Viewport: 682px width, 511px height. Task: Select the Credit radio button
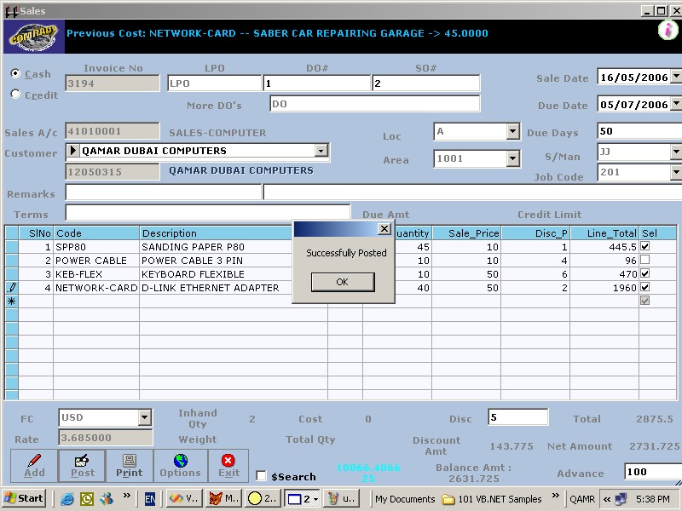[x=14, y=94]
